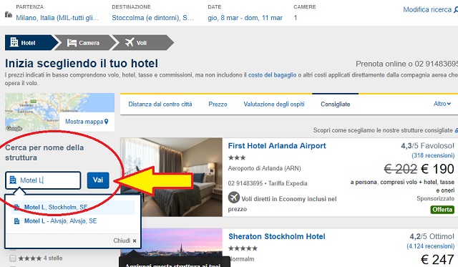Sort results by Prezzo
Screen dimensions: 458x267
(x=218, y=105)
